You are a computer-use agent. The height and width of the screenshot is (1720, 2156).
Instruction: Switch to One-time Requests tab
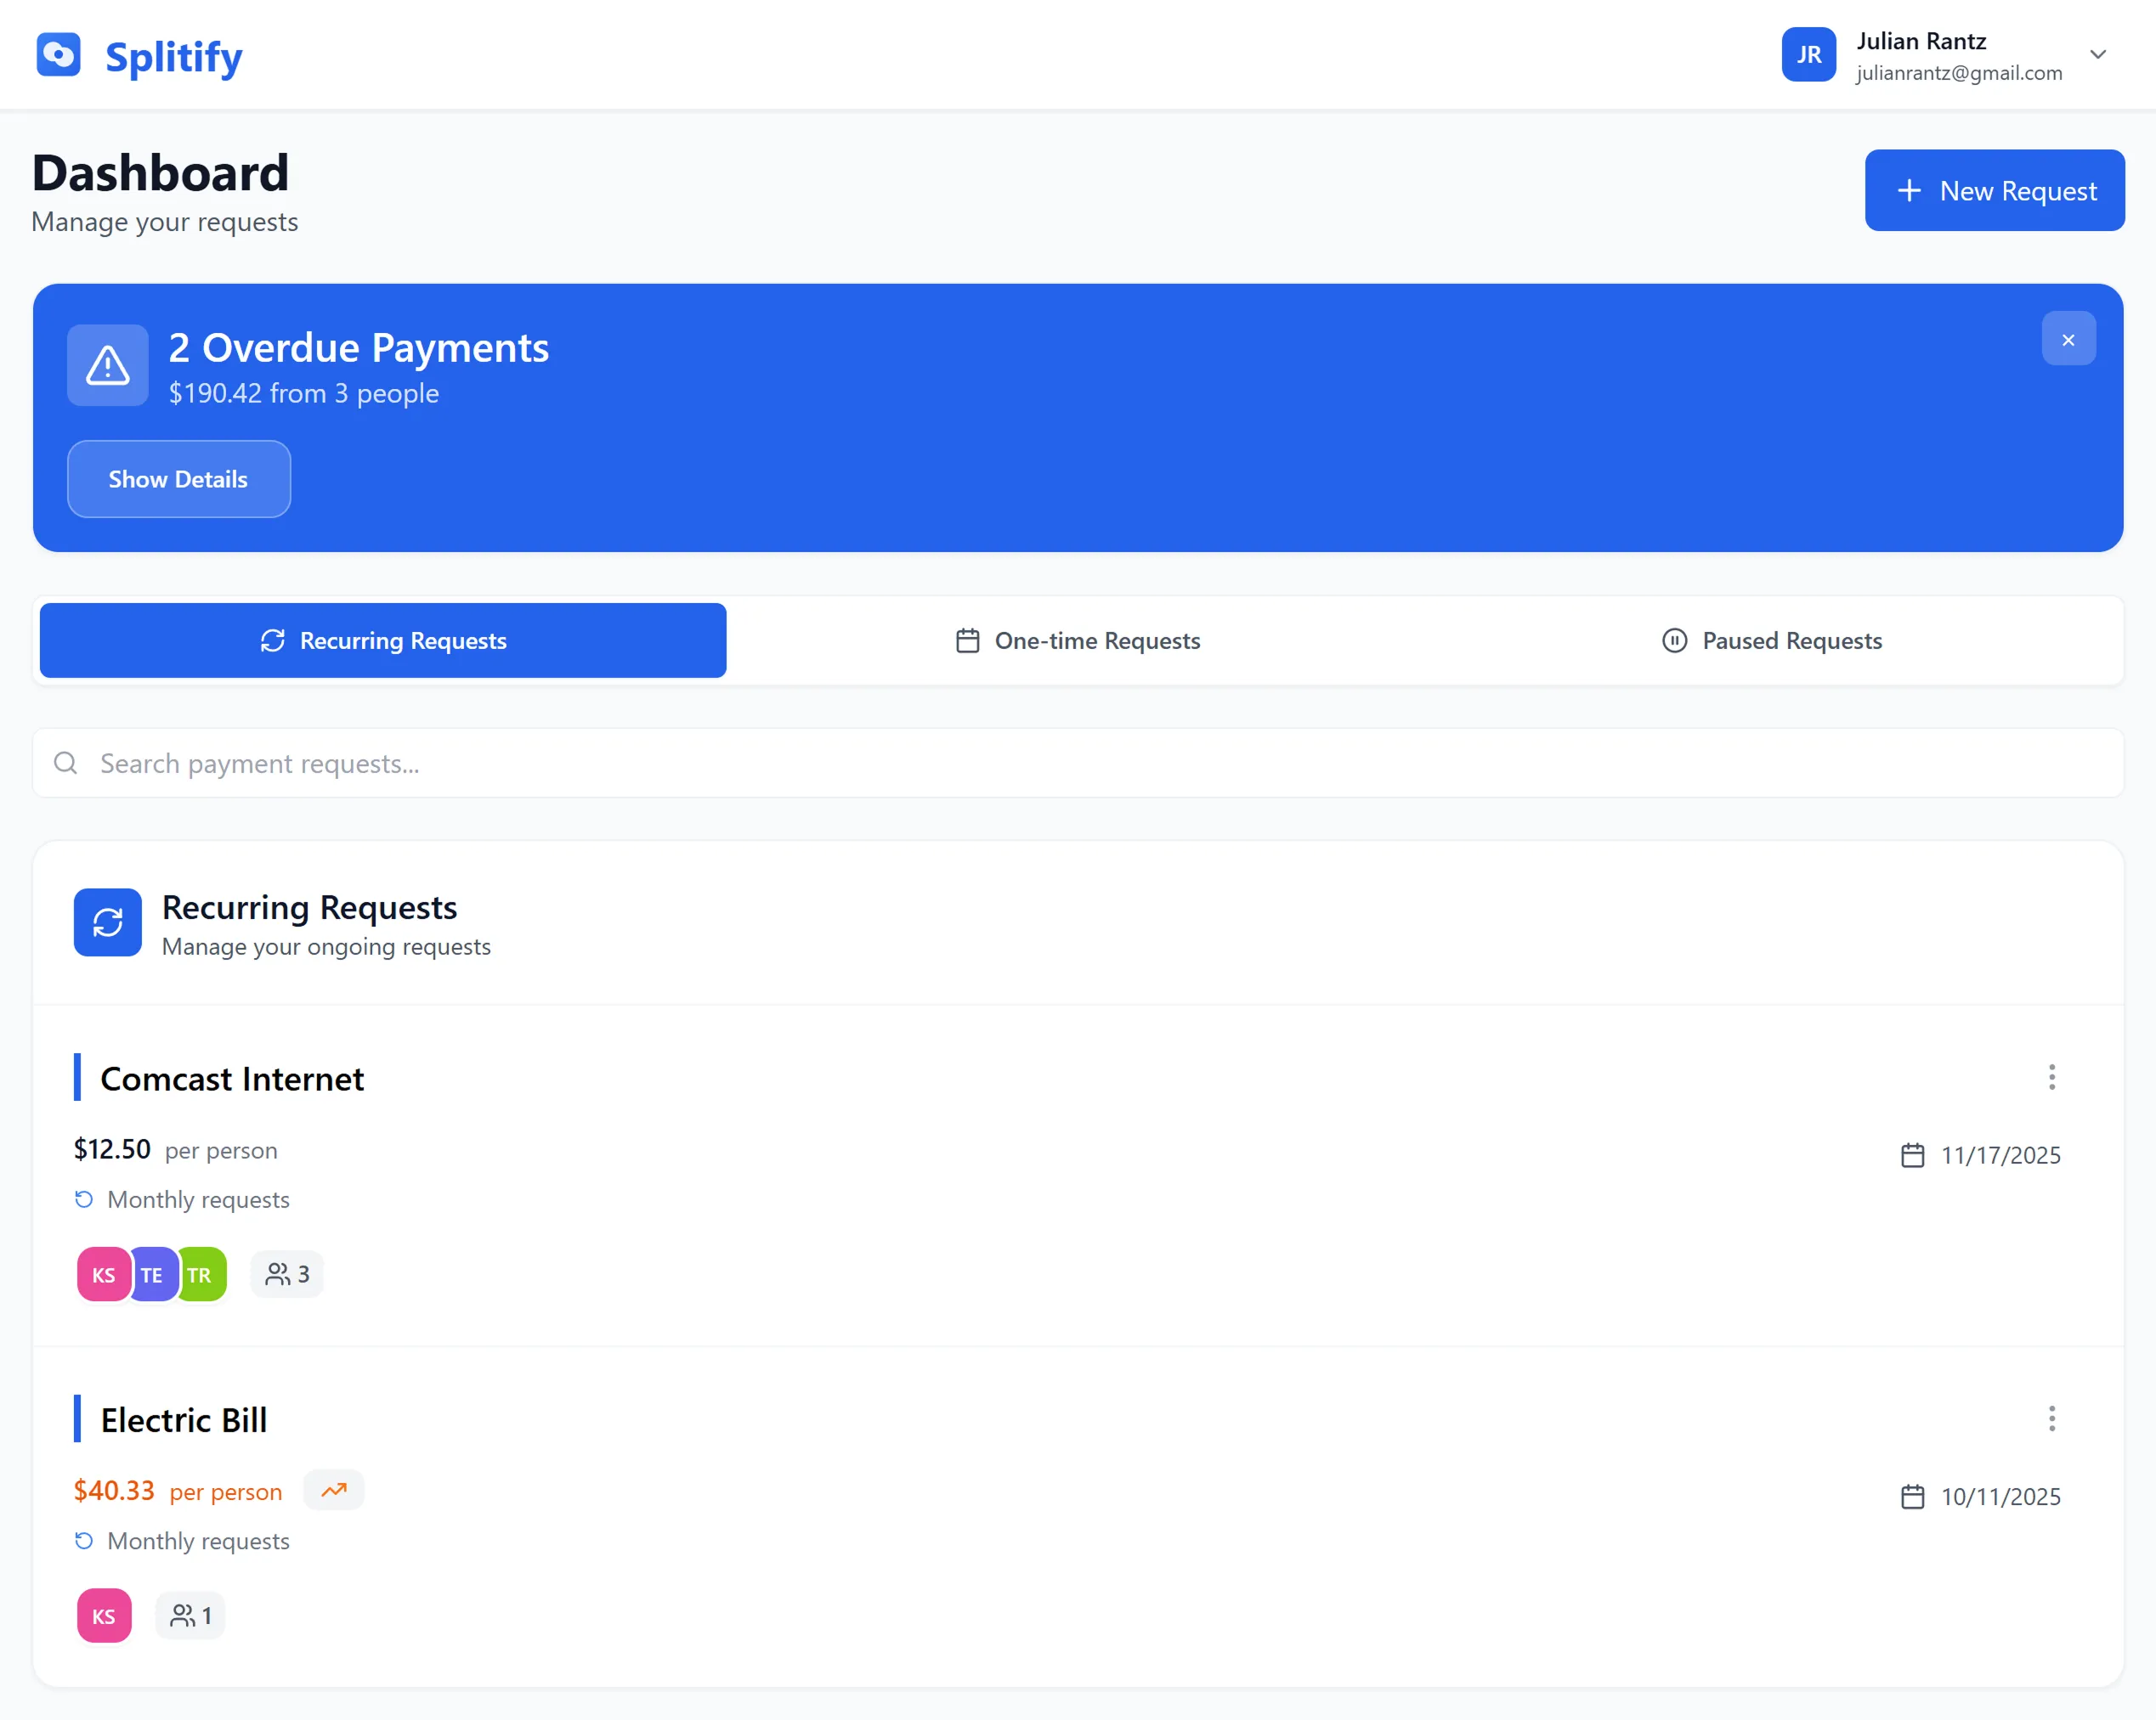(1078, 640)
